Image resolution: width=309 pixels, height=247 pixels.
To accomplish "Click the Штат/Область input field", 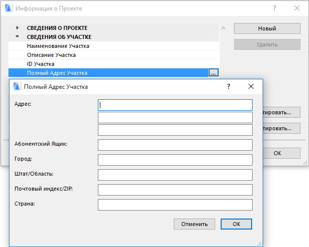I will pos(175,175).
